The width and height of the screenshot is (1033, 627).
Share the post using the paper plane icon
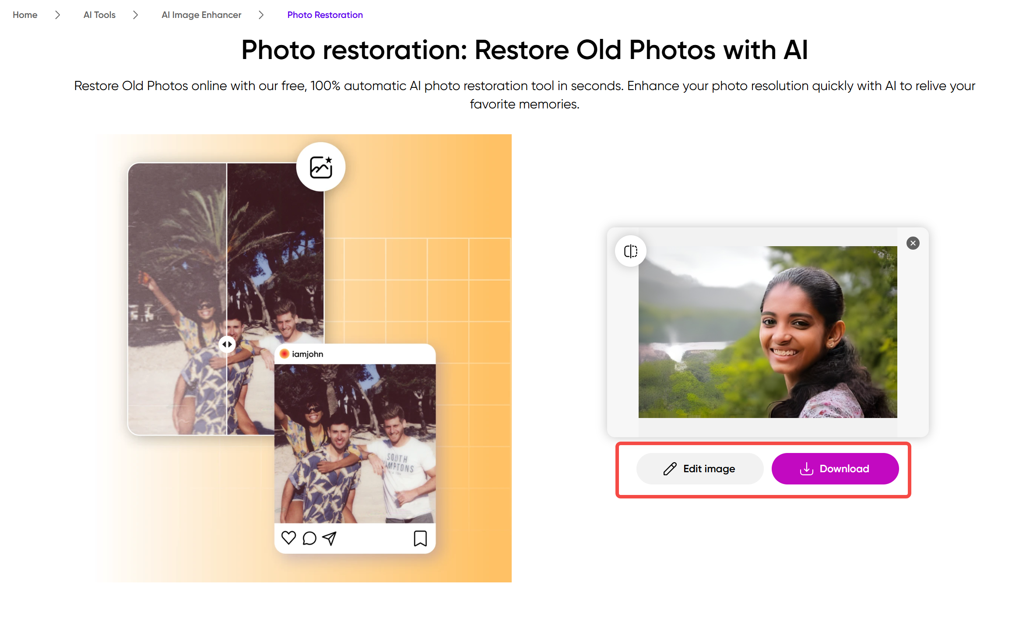(x=330, y=538)
